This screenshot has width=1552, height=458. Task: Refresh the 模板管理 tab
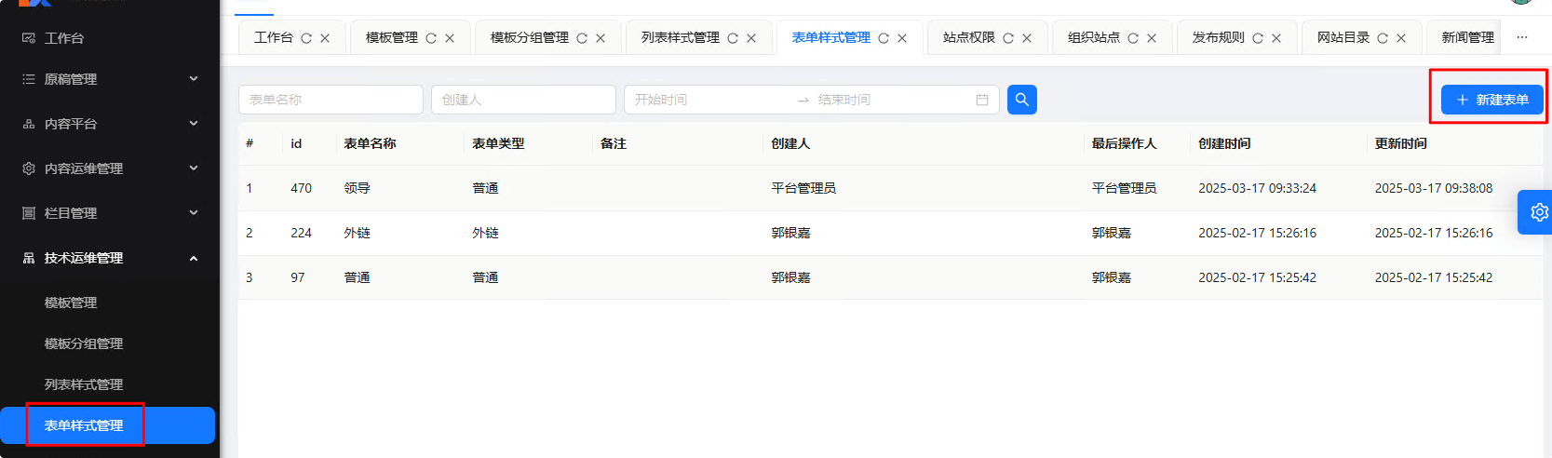point(431,38)
